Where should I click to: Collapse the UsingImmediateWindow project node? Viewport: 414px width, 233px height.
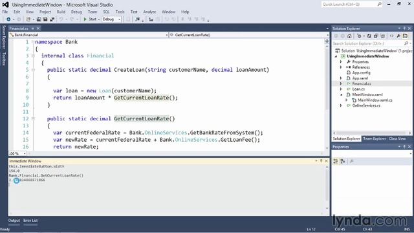pyautogui.click(x=336, y=56)
